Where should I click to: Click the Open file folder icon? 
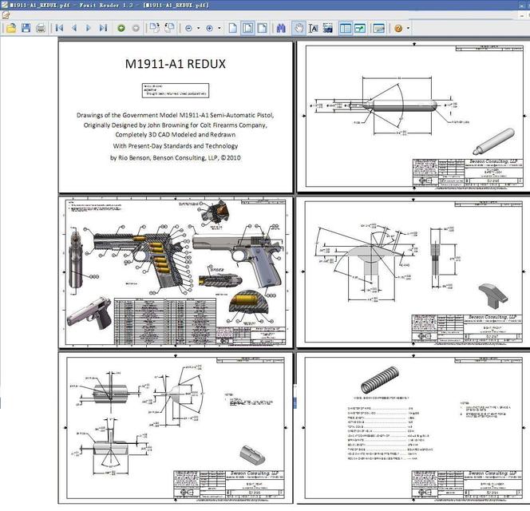pos(11,28)
